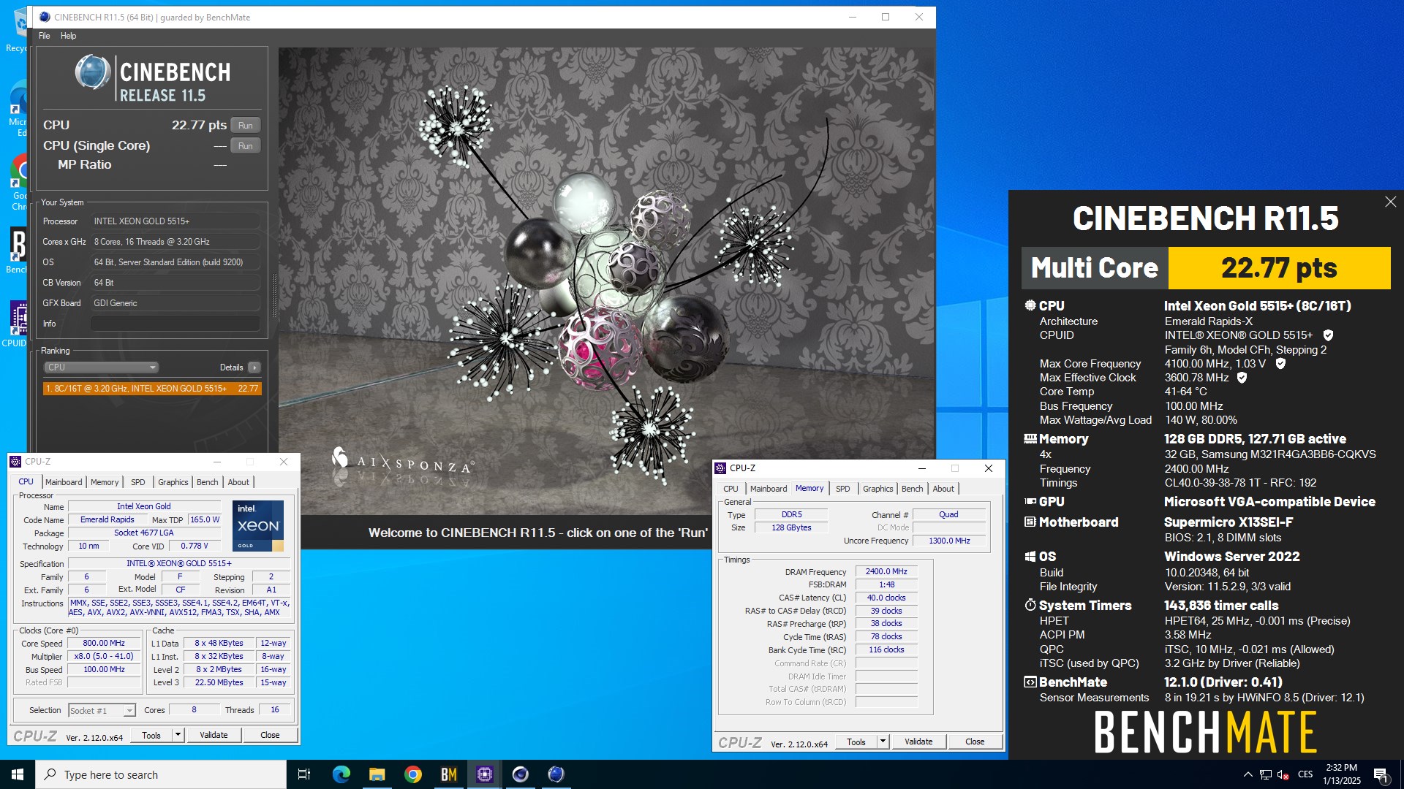Open Bench tab in right CPU-Z
The height and width of the screenshot is (789, 1404).
(913, 489)
